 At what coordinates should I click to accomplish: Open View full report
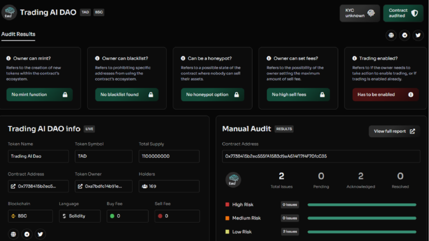pyautogui.click(x=394, y=131)
